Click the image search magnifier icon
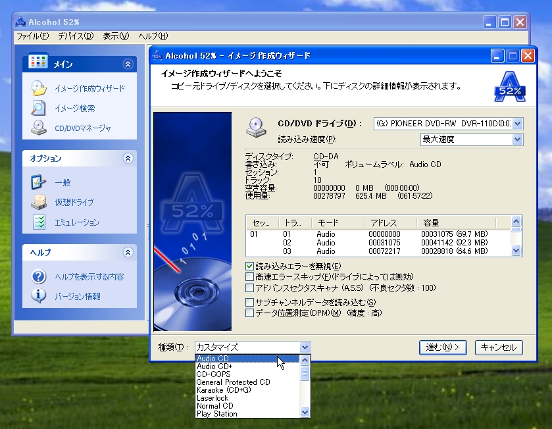Image resolution: width=552 pixels, height=429 pixels. tap(38, 108)
